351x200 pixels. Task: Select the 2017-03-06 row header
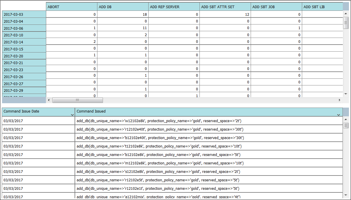tap(24, 28)
